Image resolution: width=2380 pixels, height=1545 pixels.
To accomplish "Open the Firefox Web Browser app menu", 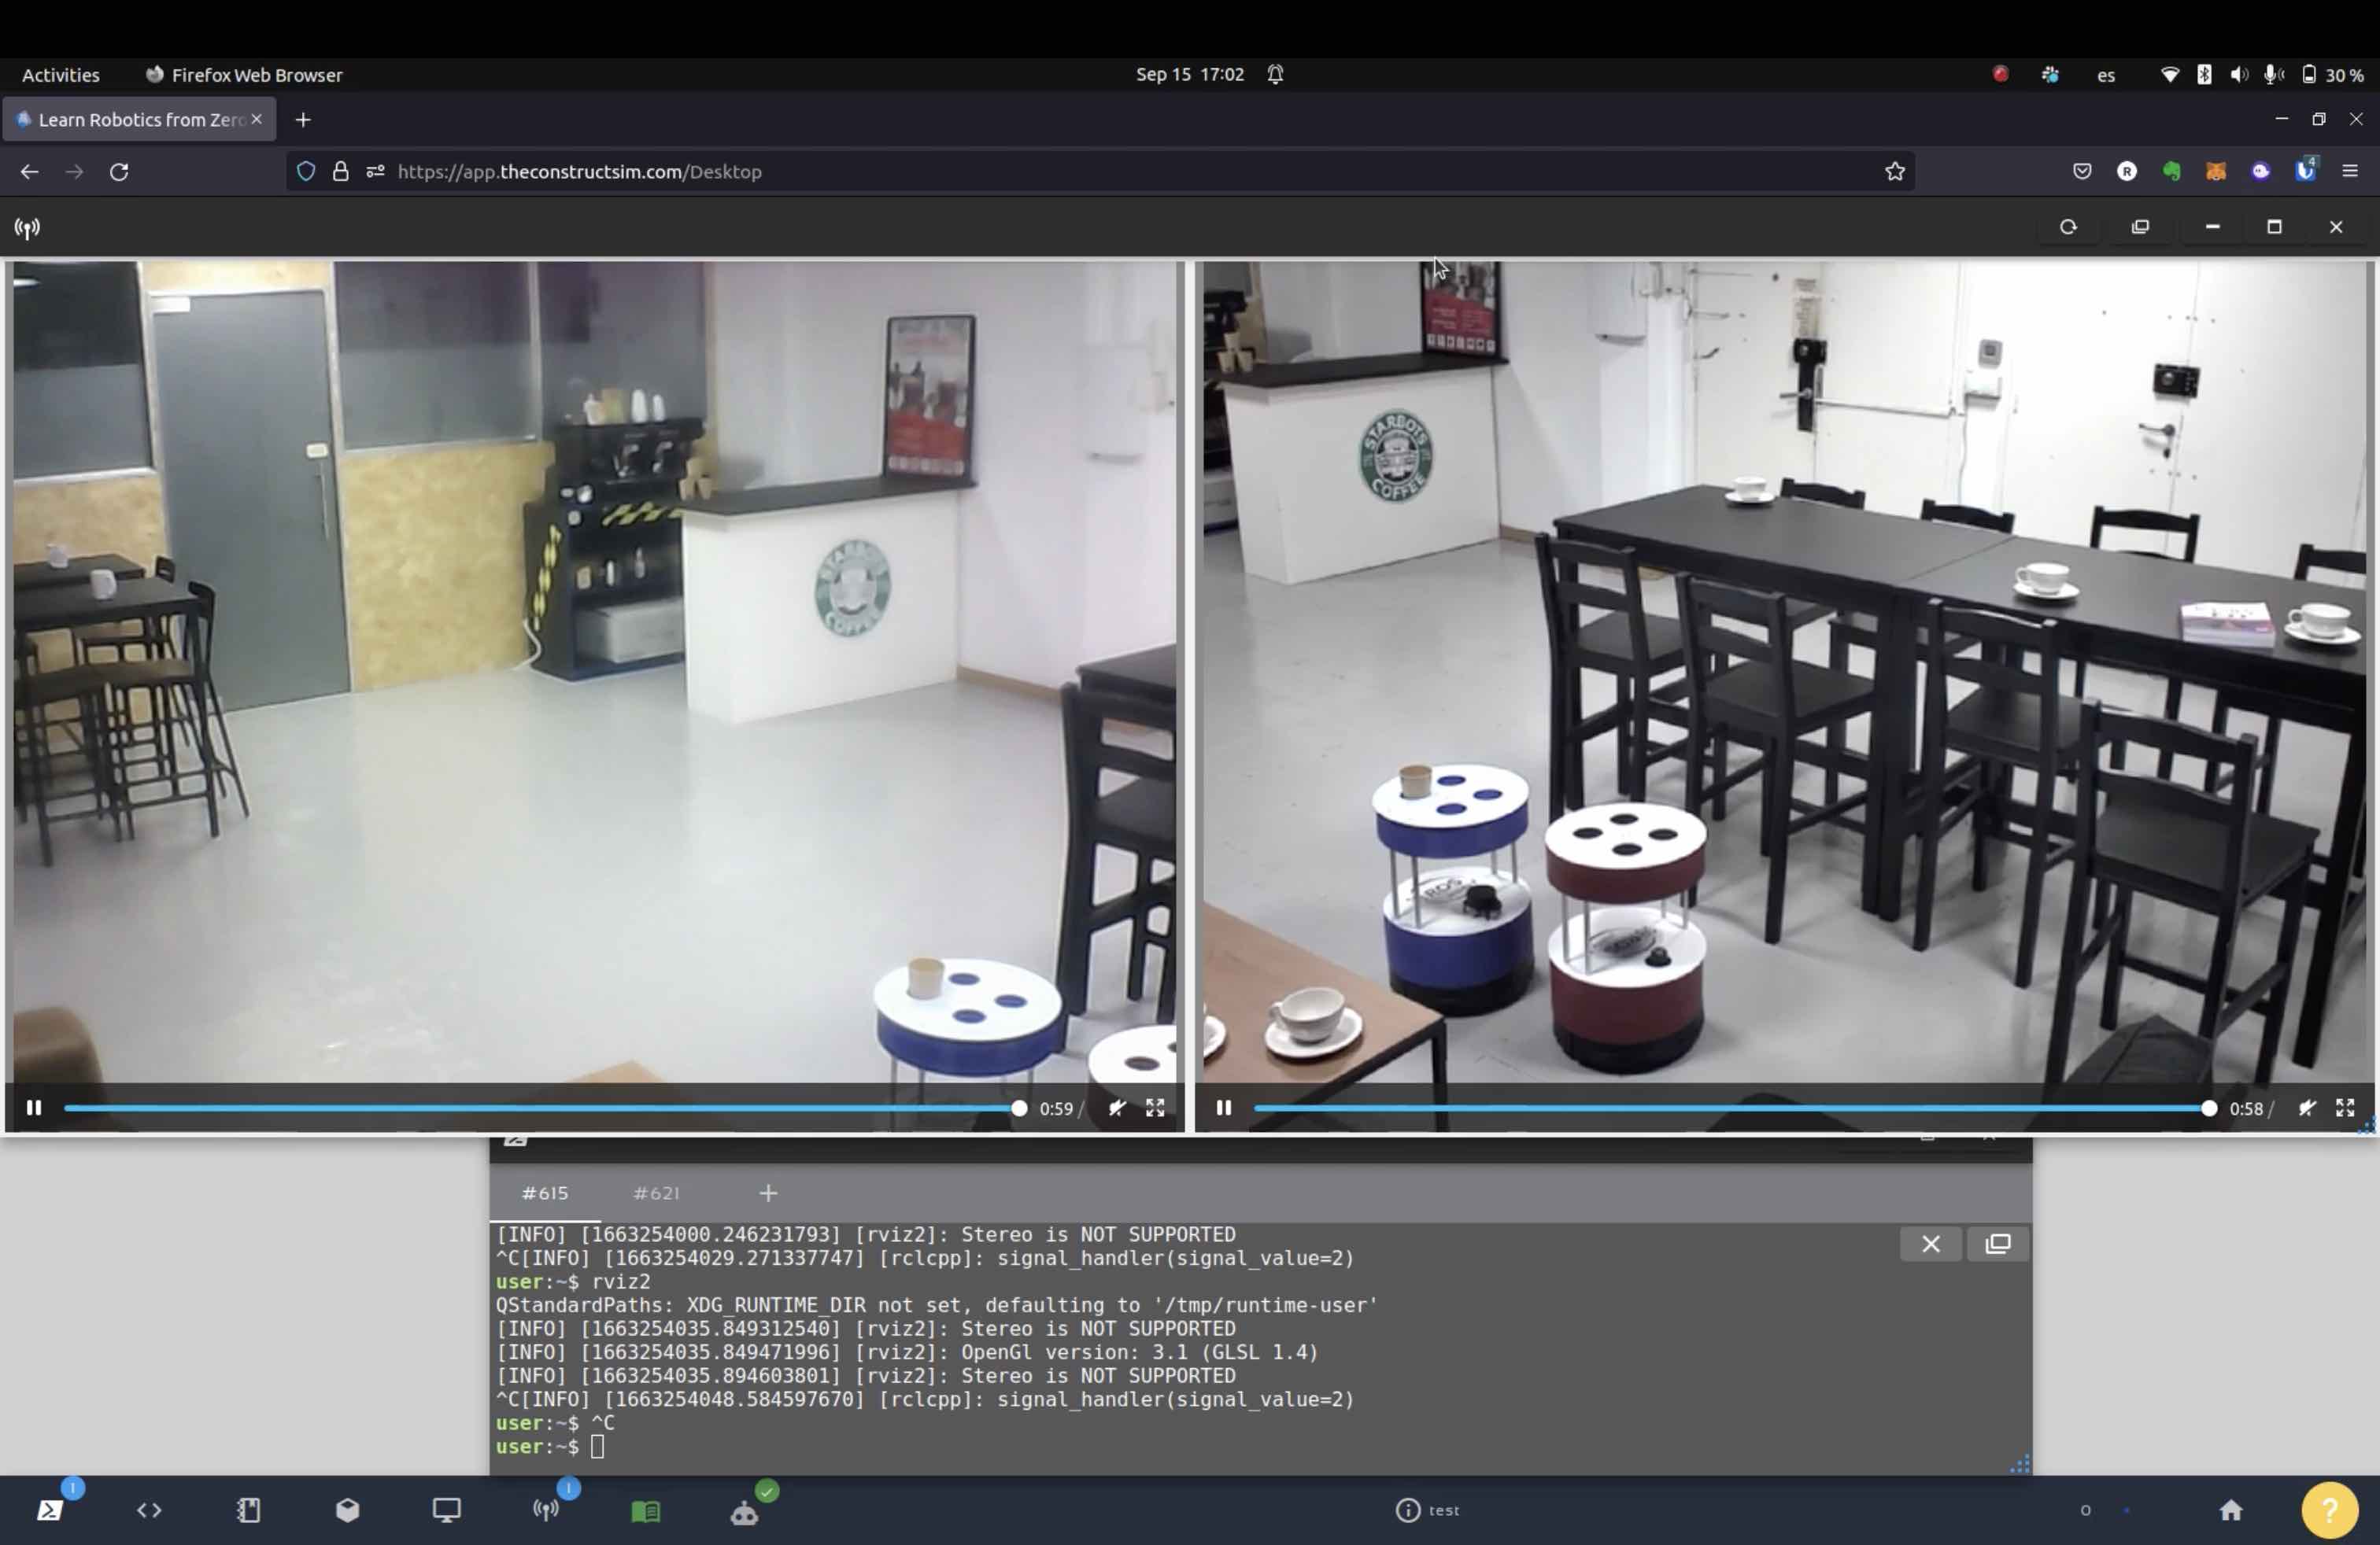I will pyautogui.click(x=244, y=75).
